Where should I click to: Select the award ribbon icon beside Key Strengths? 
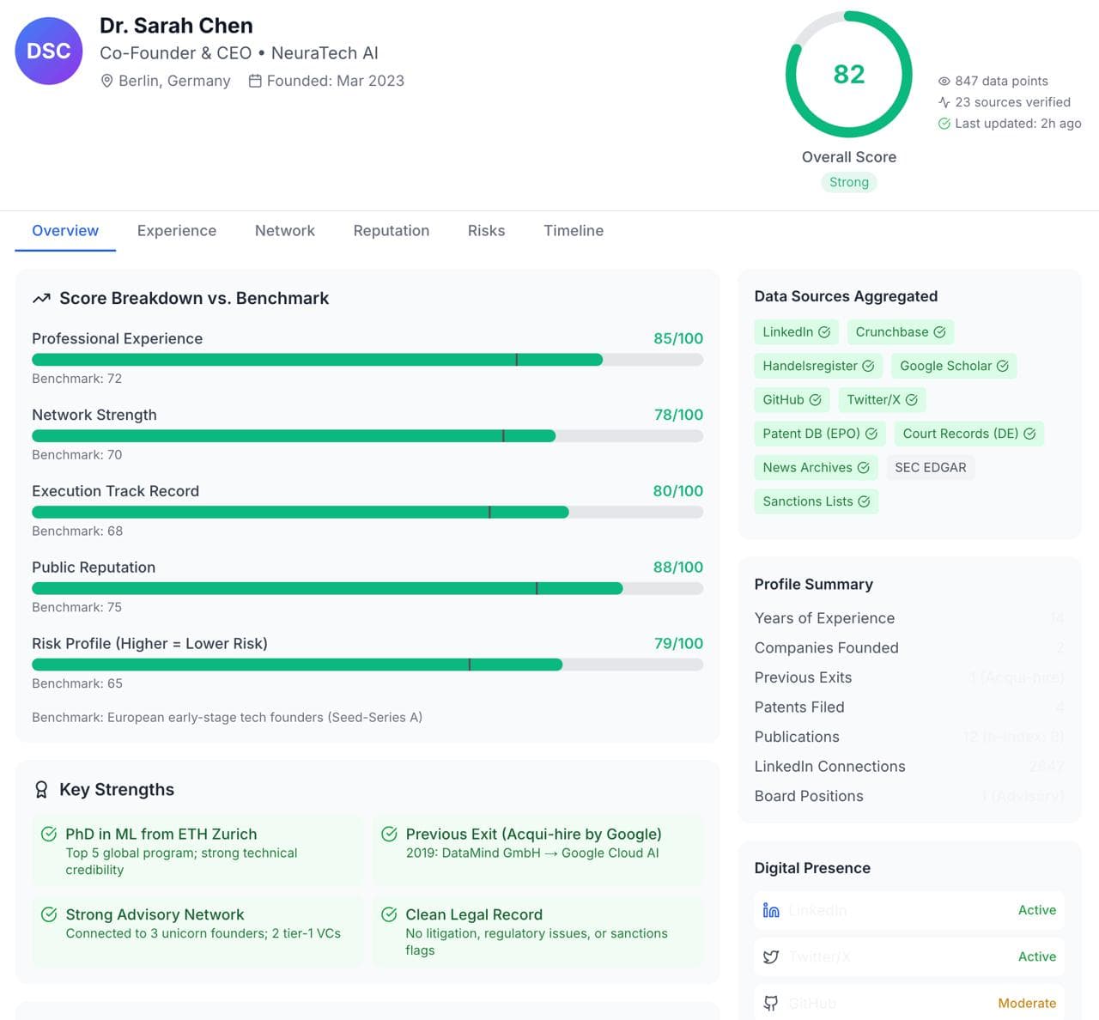pos(41,789)
